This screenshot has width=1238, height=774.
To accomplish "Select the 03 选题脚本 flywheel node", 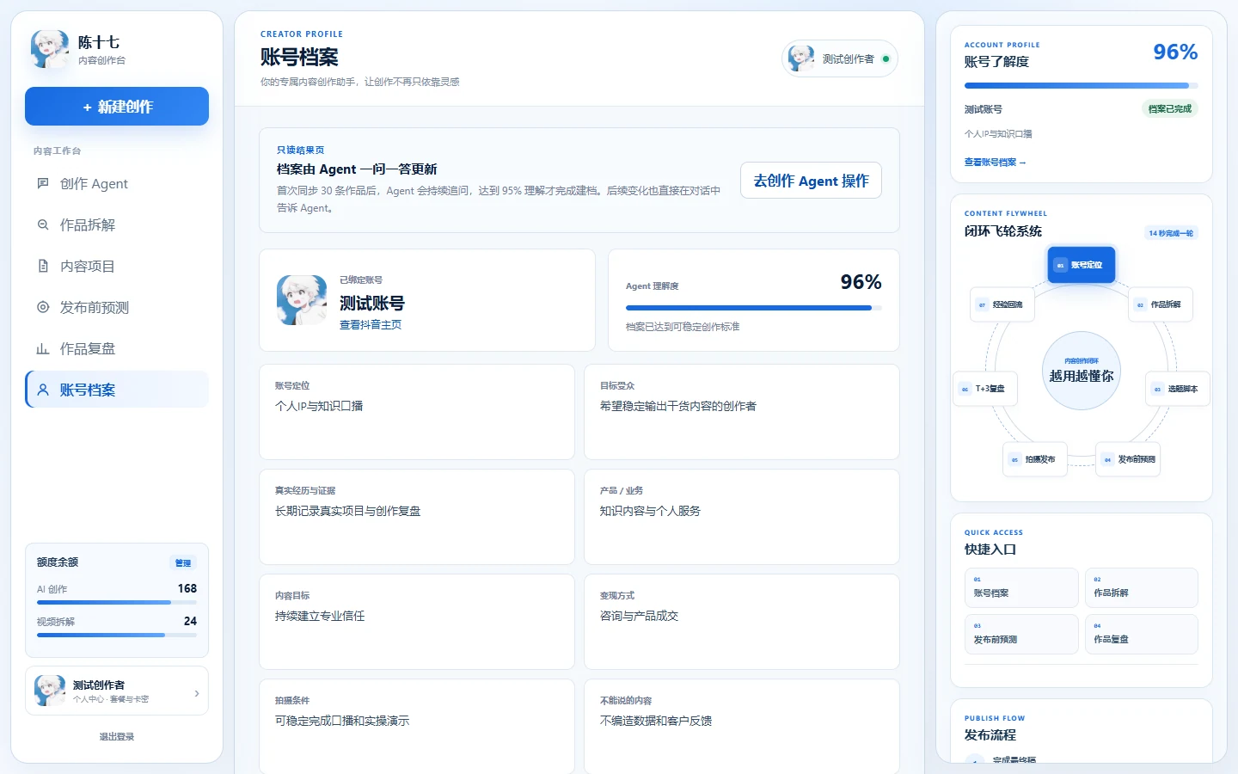I will [x=1178, y=389].
